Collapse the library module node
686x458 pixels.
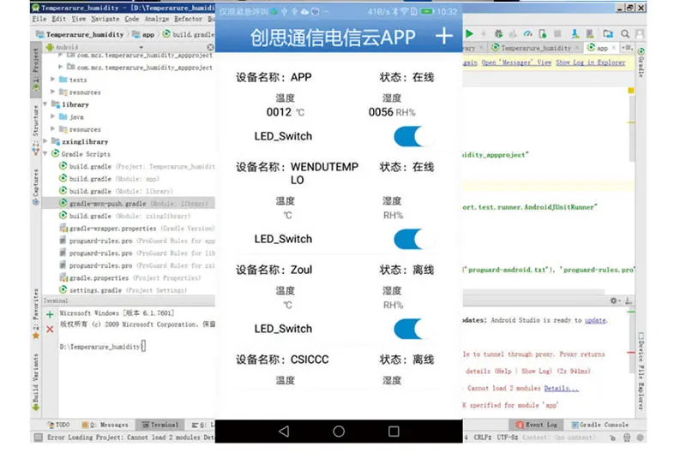point(45,104)
